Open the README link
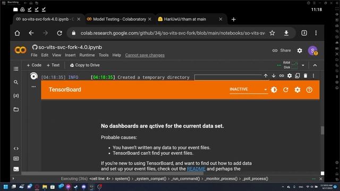Screen dimensions: 340x191 coord(196,169)
